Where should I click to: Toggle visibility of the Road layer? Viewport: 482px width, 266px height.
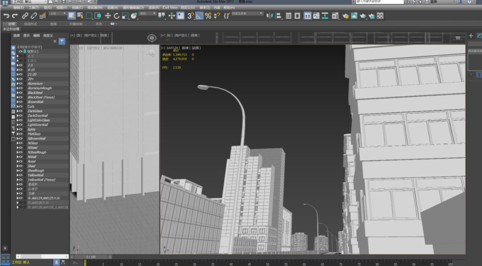point(20,161)
